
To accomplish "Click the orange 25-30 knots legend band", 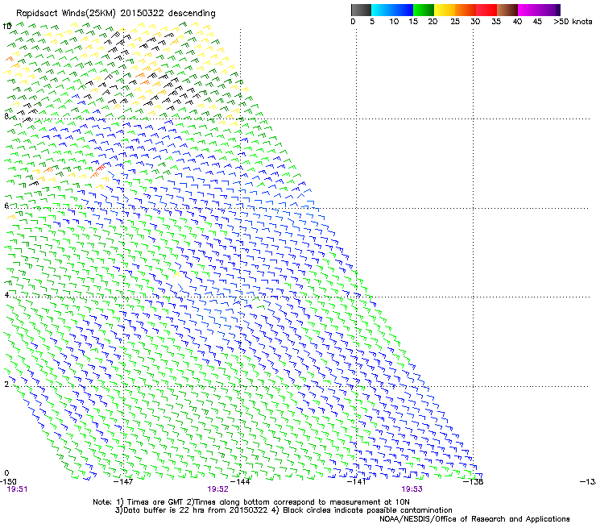I will [x=466, y=10].
